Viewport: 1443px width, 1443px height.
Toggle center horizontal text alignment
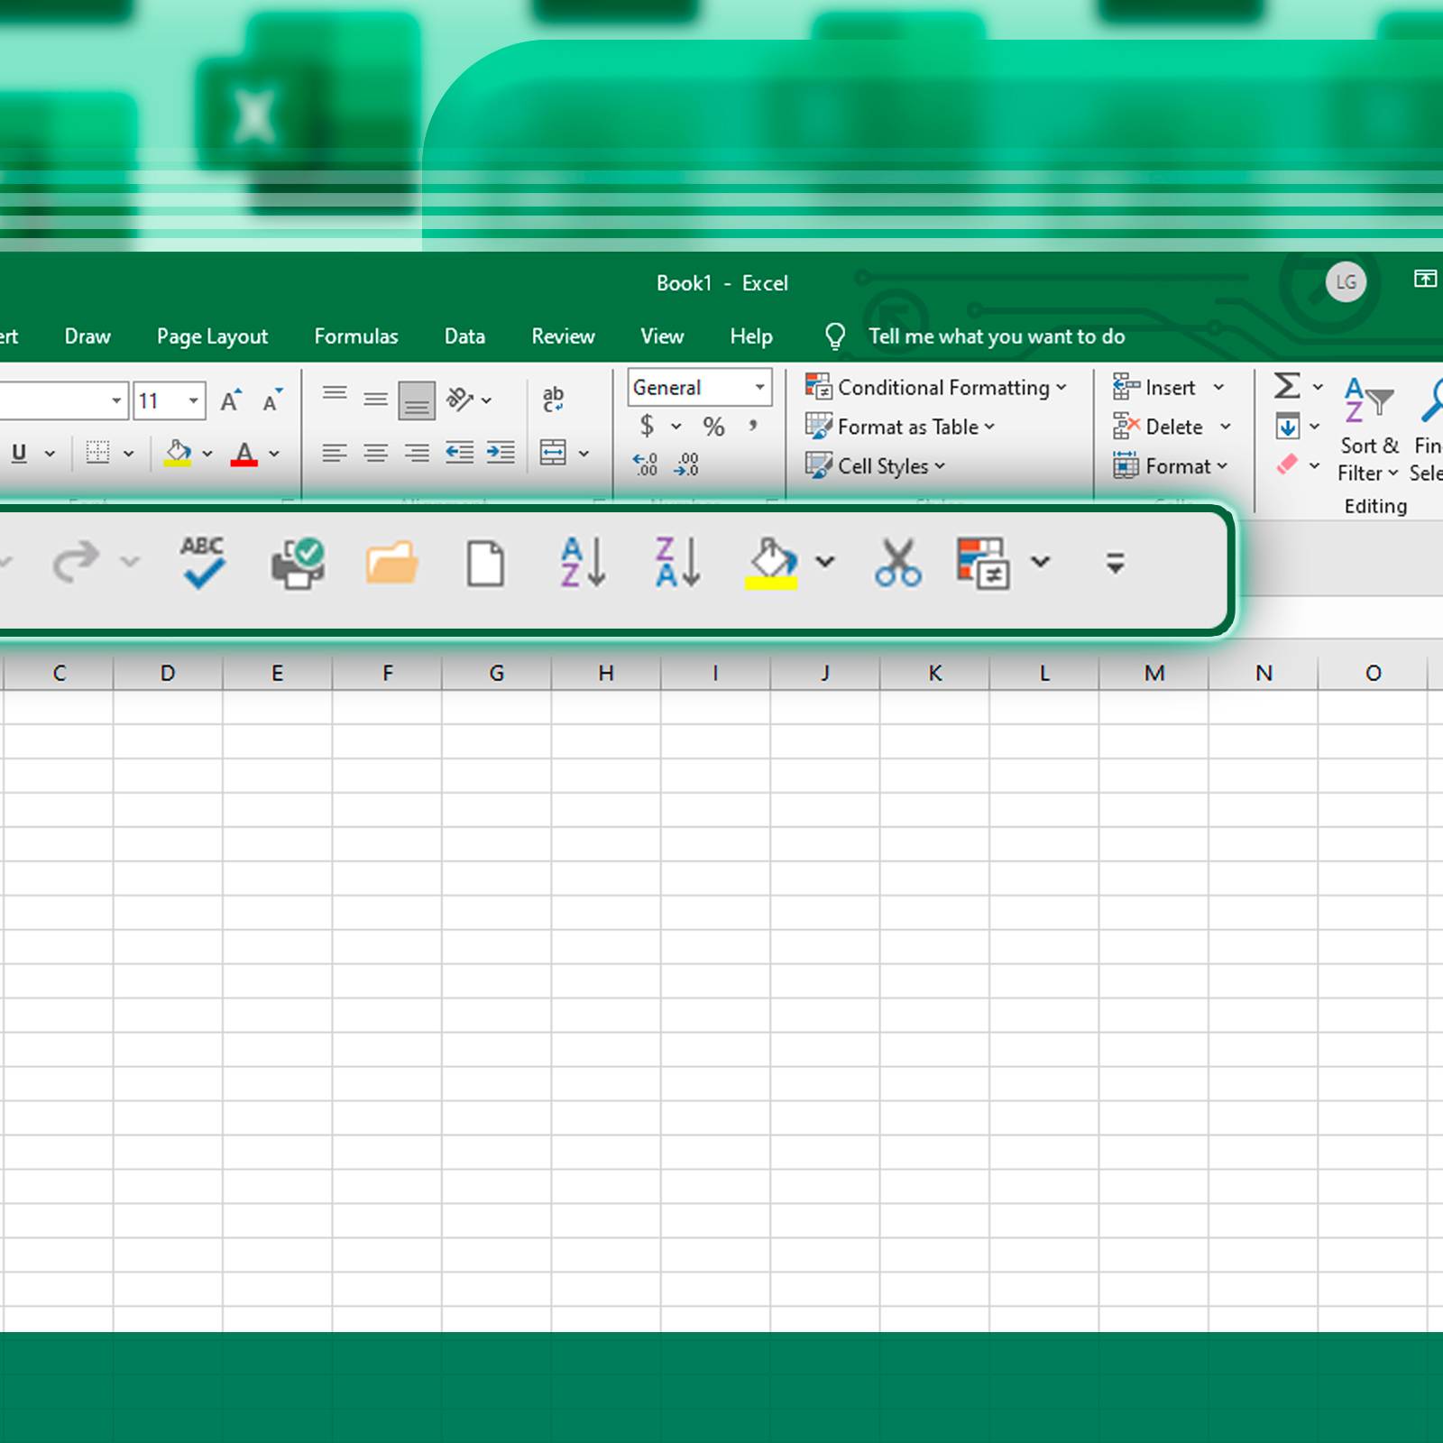pos(375,453)
